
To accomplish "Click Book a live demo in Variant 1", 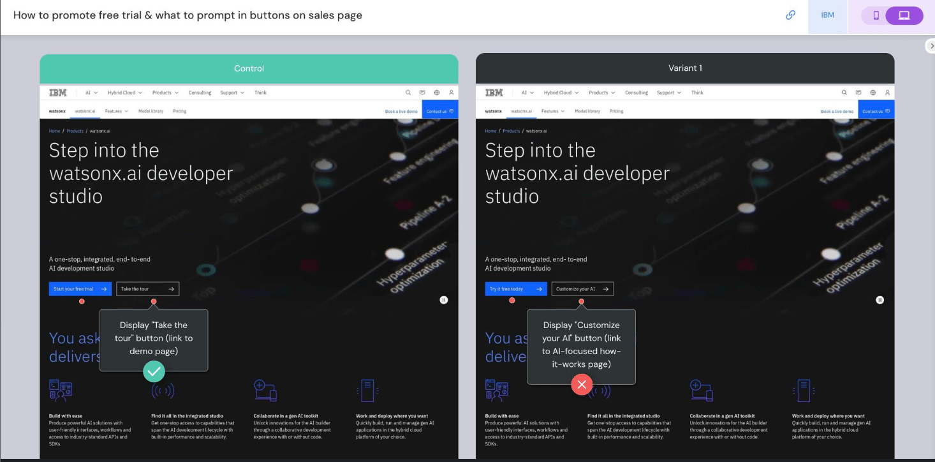I will tap(837, 112).
